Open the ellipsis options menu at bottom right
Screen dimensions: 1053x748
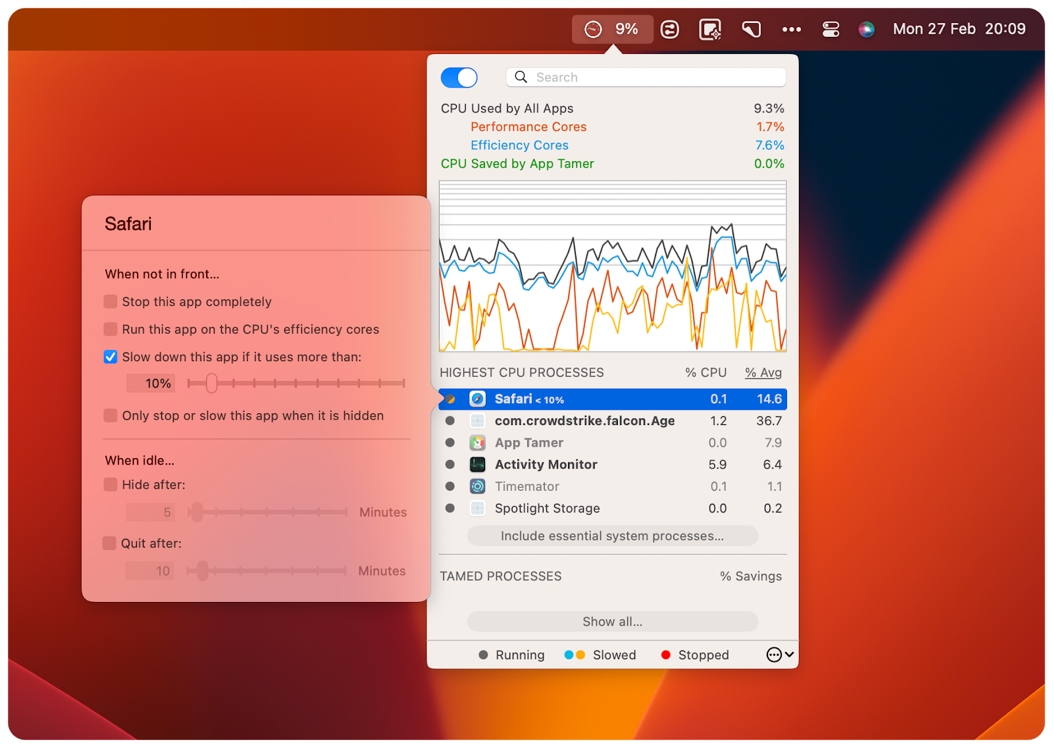click(774, 655)
